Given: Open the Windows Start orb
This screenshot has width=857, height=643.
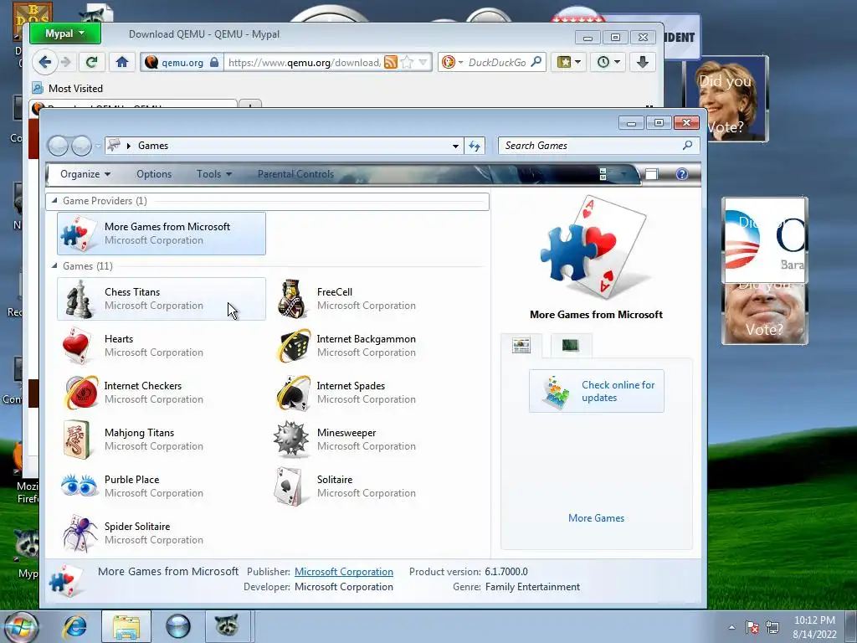Looking at the screenshot, I should click(21, 626).
